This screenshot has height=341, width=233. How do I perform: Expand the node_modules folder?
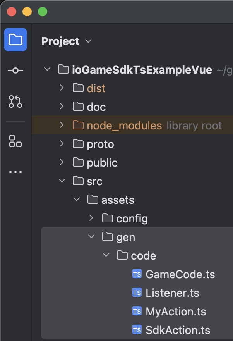pos(61,125)
